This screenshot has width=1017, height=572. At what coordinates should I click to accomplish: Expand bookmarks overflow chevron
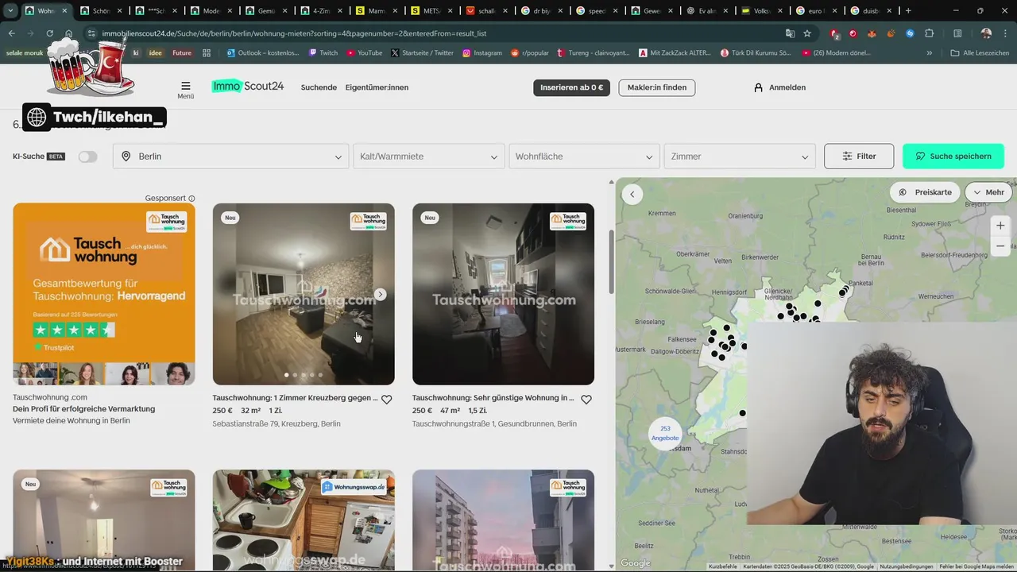pos(930,52)
